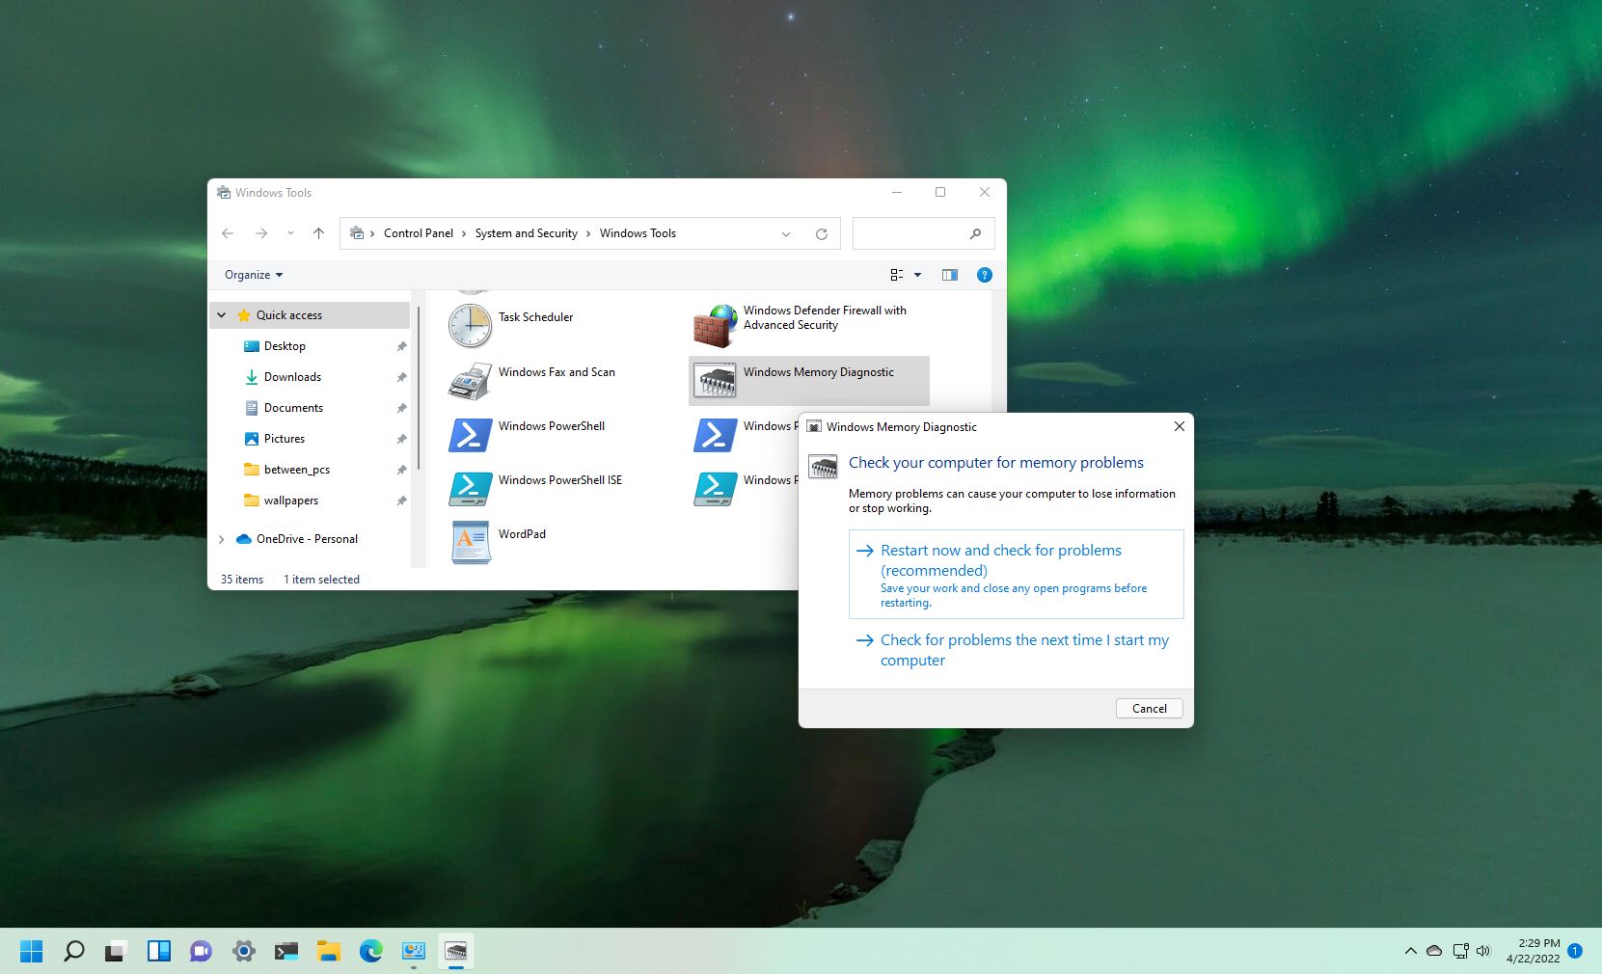The height and width of the screenshot is (974, 1602).
Task: Expand Control Panel breadcrumb chevron
Action: [464, 233]
